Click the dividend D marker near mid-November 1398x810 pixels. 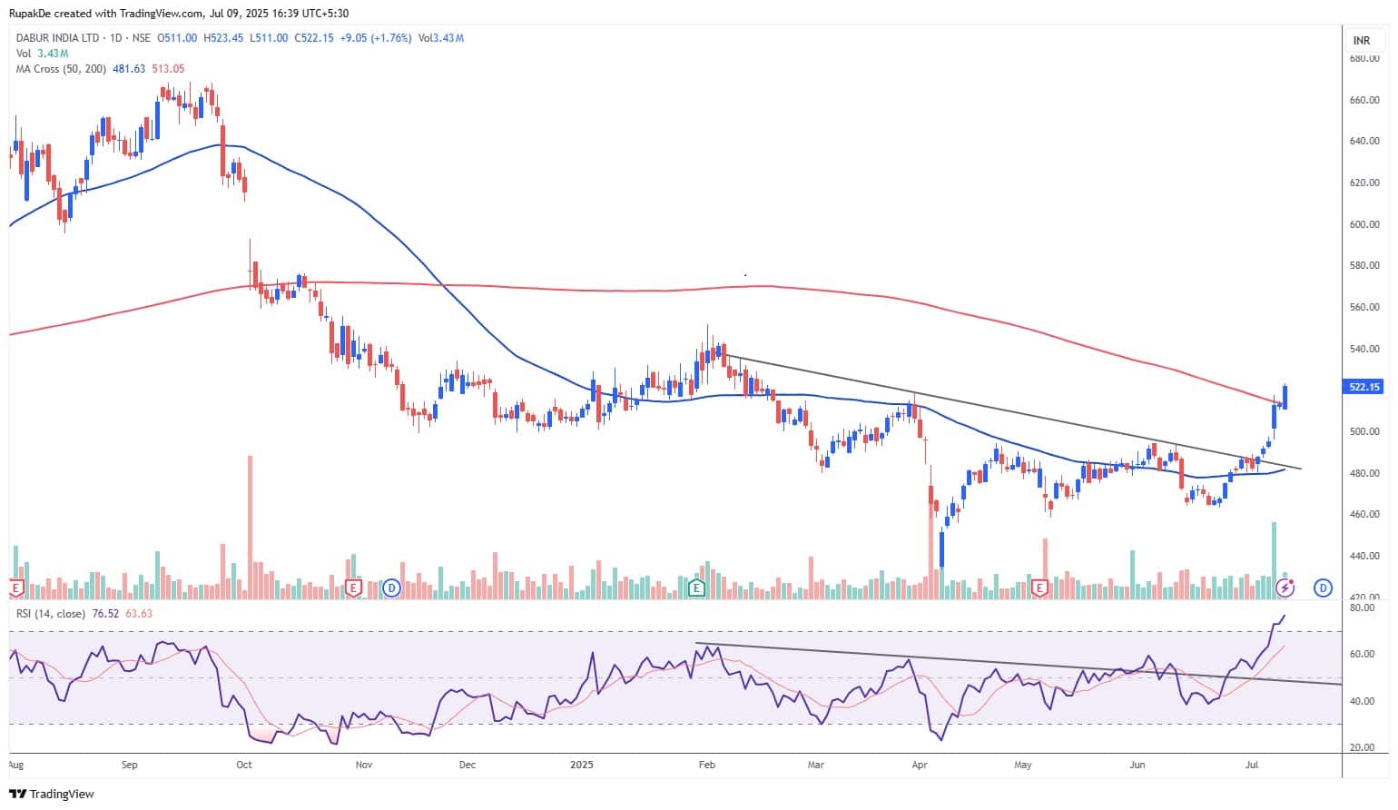391,588
